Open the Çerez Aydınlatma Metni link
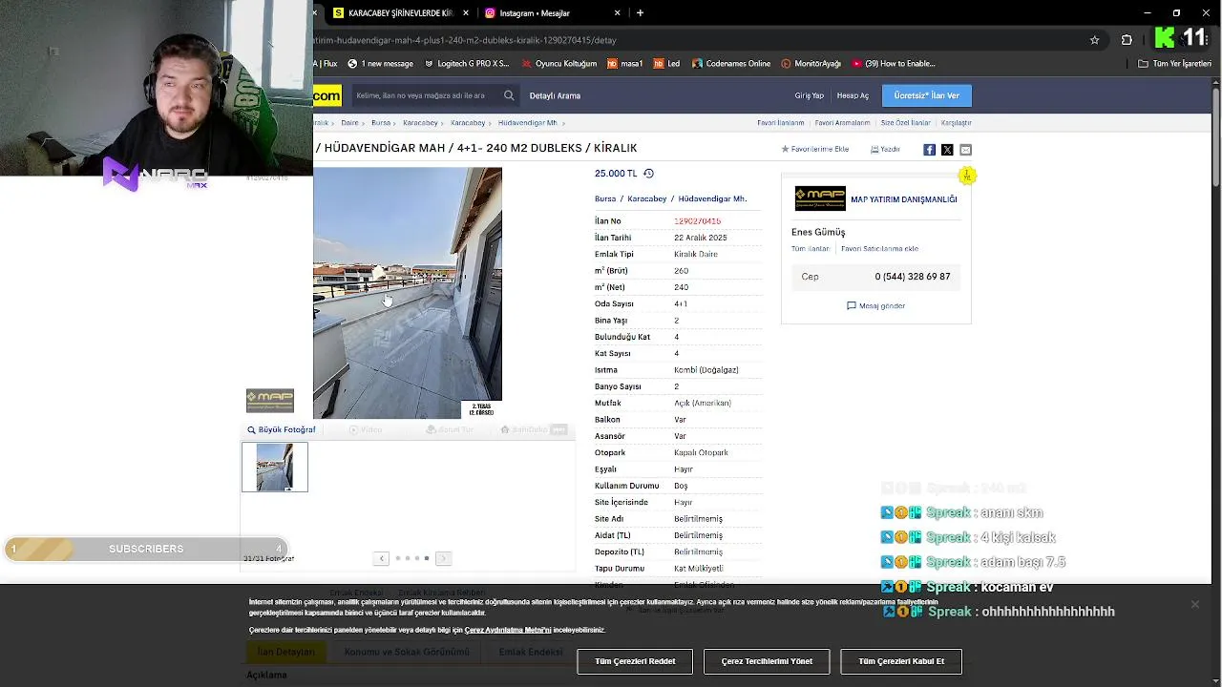This screenshot has width=1222, height=687. (508, 630)
